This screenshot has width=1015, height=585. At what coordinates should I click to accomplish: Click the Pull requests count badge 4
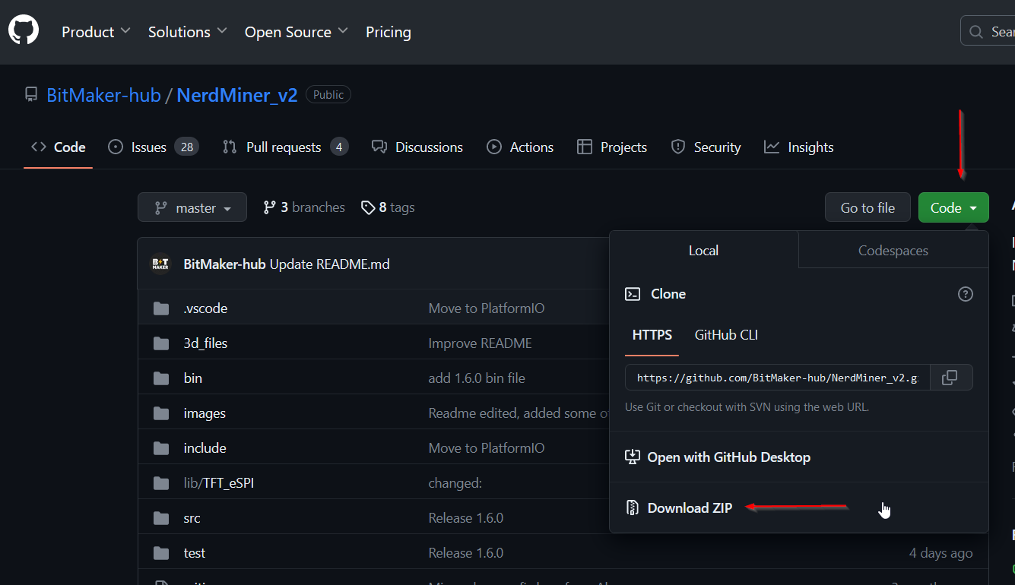pos(339,147)
